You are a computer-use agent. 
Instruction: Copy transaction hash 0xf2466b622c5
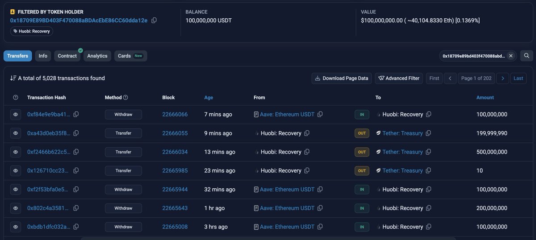point(76,152)
